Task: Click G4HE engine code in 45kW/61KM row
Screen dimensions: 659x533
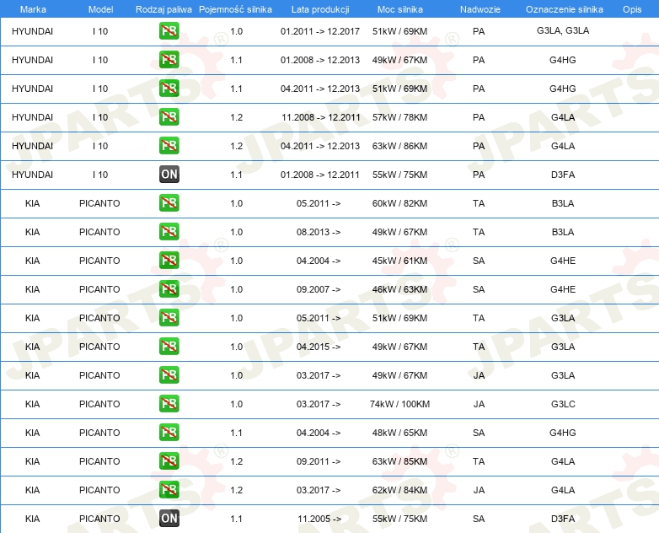Action: point(563,261)
